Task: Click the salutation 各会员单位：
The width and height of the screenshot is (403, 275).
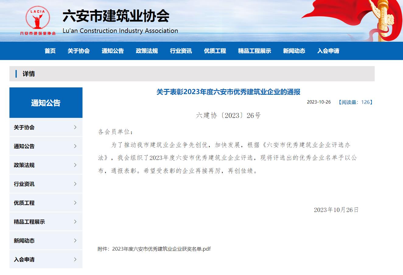Action: pos(116,132)
